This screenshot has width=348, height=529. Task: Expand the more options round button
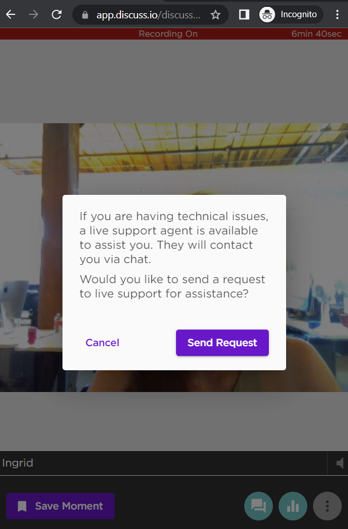coord(327,506)
